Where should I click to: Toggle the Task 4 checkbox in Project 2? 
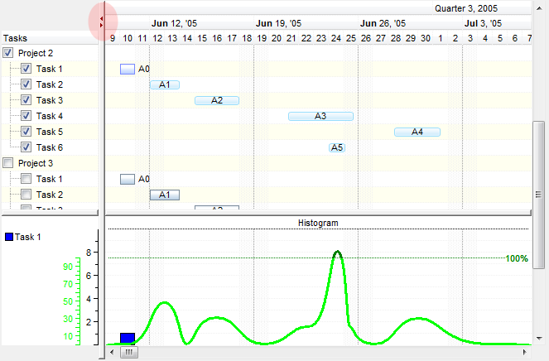tap(26, 116)
